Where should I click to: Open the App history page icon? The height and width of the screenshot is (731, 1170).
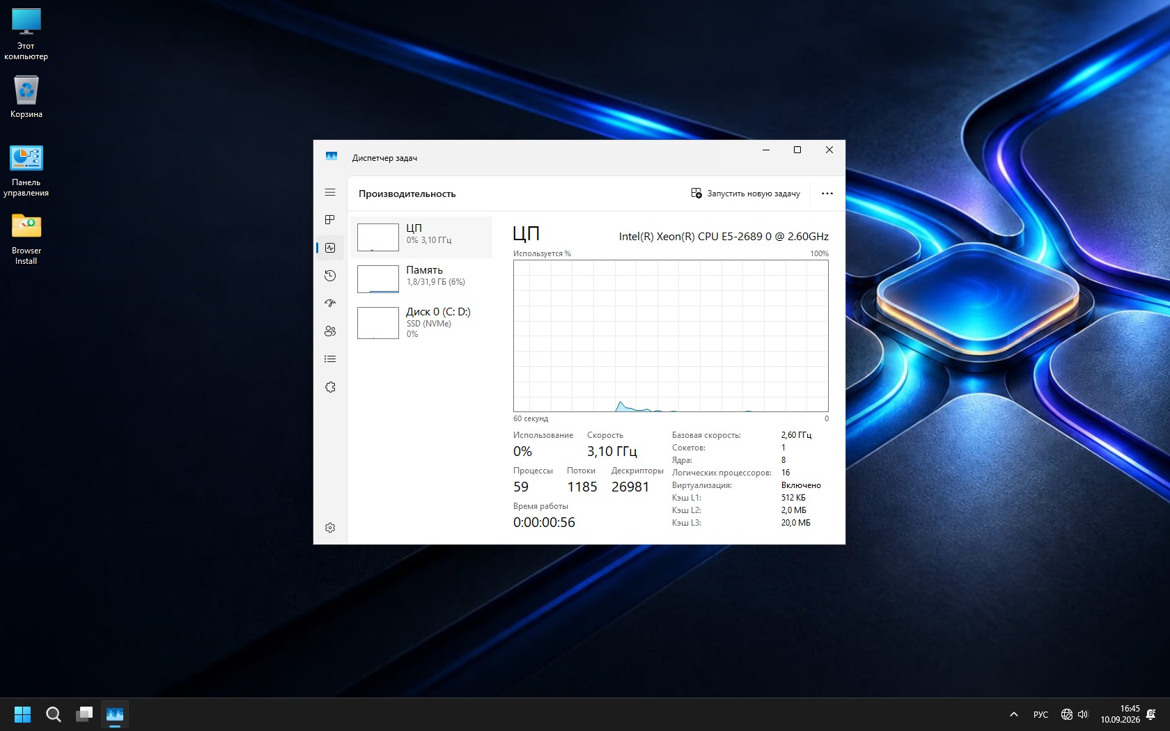tap(330, 276)
